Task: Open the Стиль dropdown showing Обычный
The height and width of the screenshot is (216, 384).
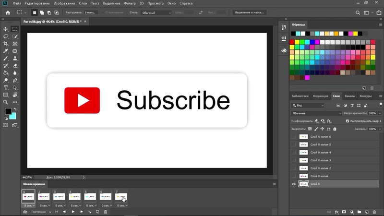Action: tap(156, 13)
